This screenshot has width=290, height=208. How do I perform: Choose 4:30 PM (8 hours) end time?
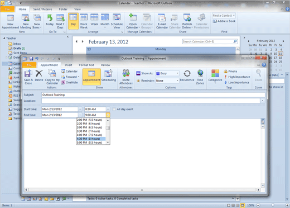tap(91, 139)
